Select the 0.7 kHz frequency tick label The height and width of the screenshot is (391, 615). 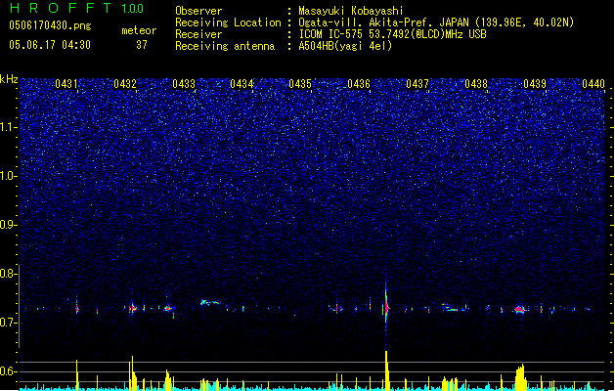tap(8, 323)
